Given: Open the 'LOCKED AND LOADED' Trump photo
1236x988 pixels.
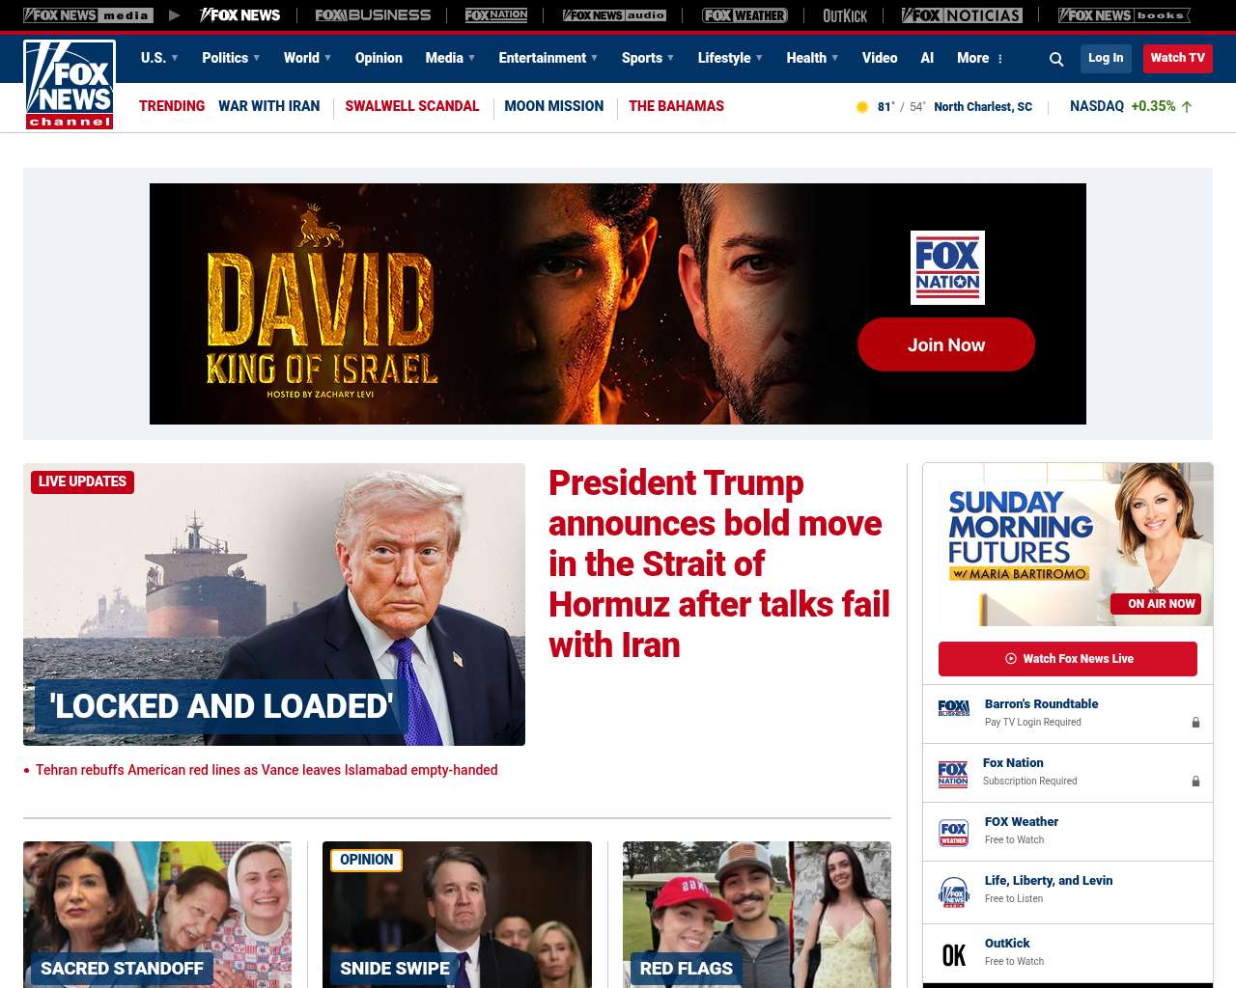Looking at the screenshot, I should click(x=274, y=604).
